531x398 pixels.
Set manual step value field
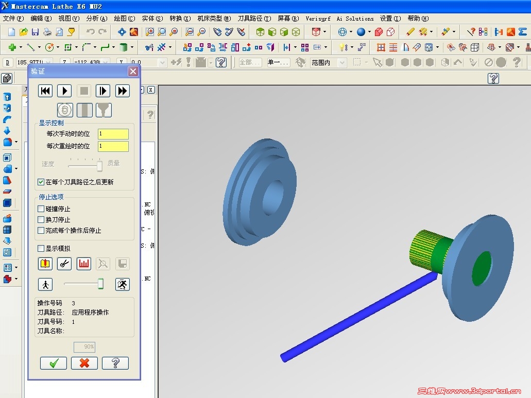(x=113, y=134)
